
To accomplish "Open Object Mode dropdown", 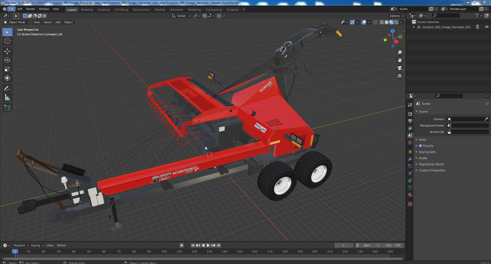I will 17,22.
